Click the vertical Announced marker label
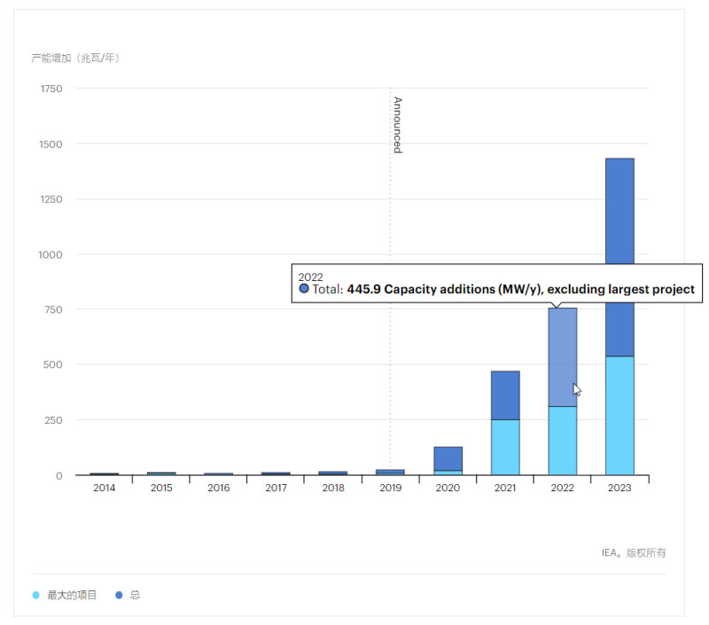Image resolution: width=709 pixels, height=625 pixels. coord(397,125)
